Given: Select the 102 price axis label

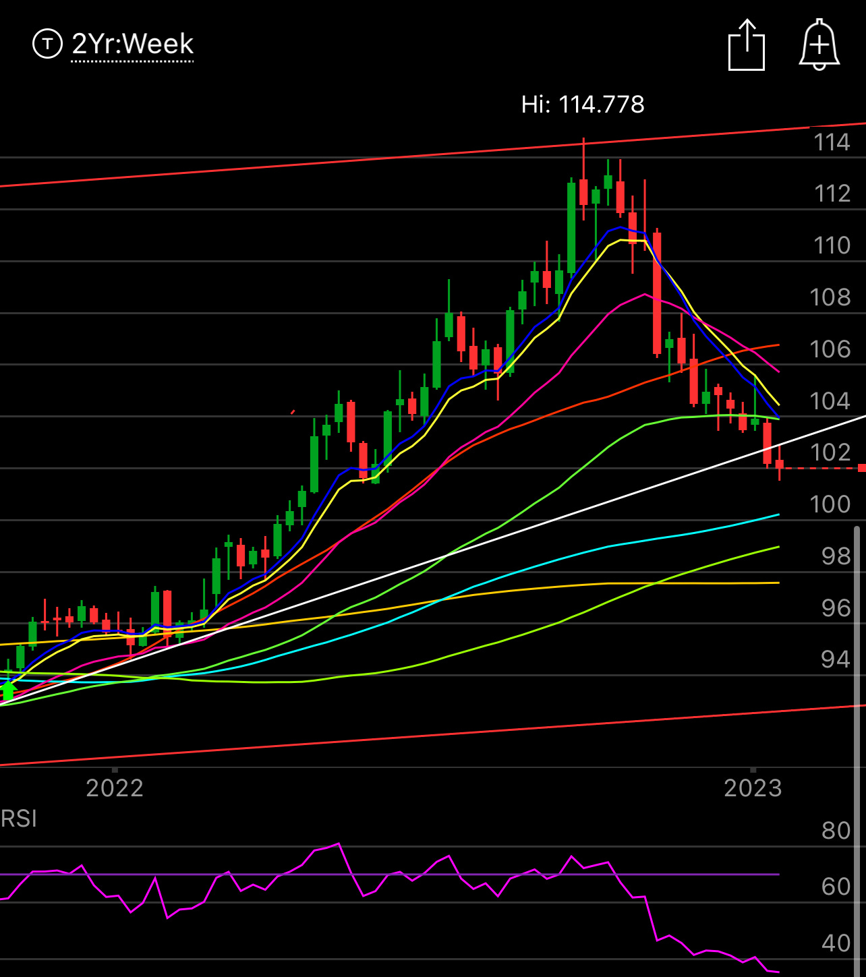Looking at the screenshot, I should pyautogui.click(x=830, y=452).
